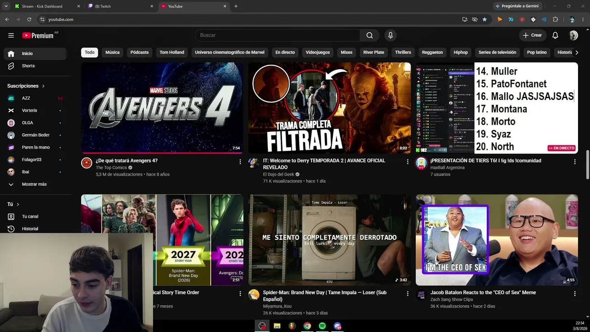Switch to Stream - Kick Dashboard tab
The image size is (590, 332).
point(46,6)
